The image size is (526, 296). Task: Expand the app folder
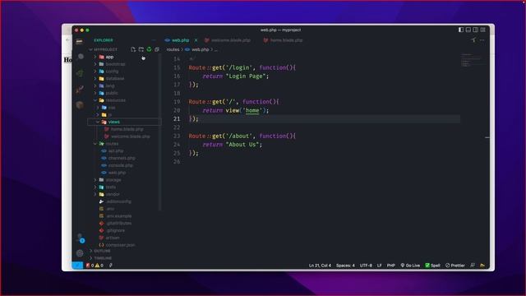point(109,57)
